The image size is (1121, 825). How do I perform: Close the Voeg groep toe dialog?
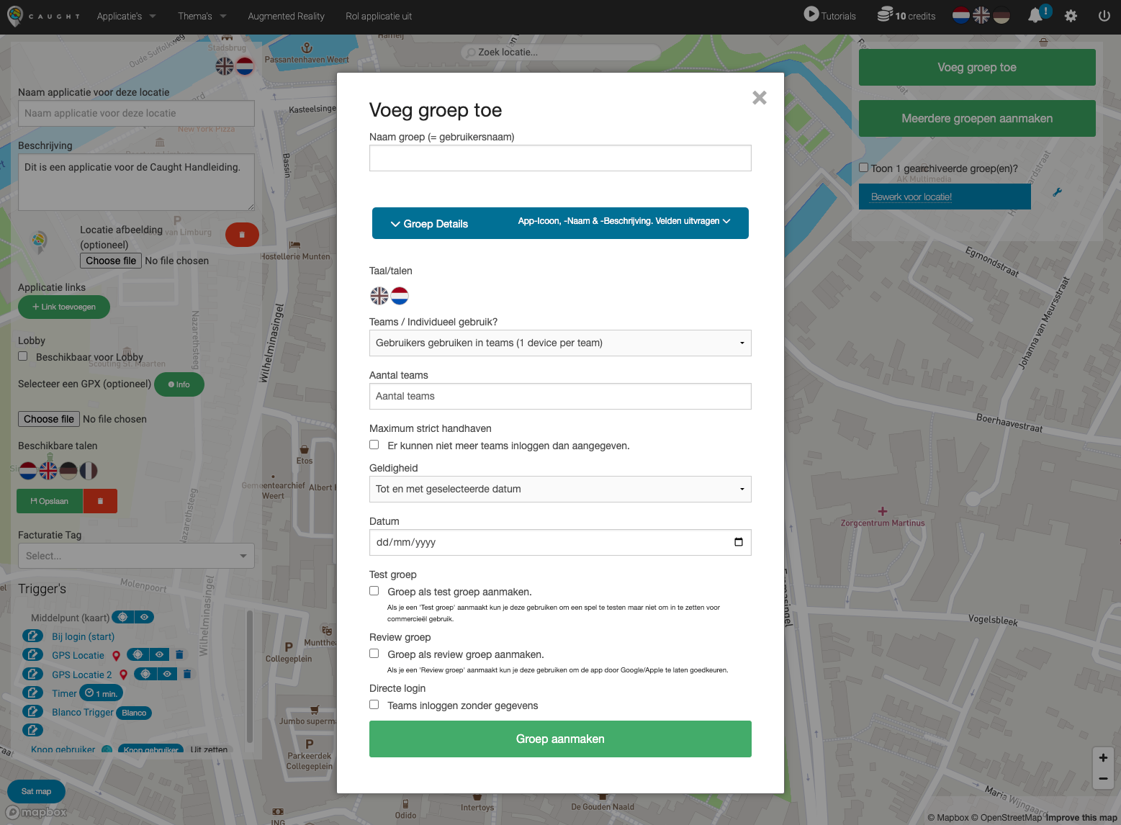coord(759,98)
